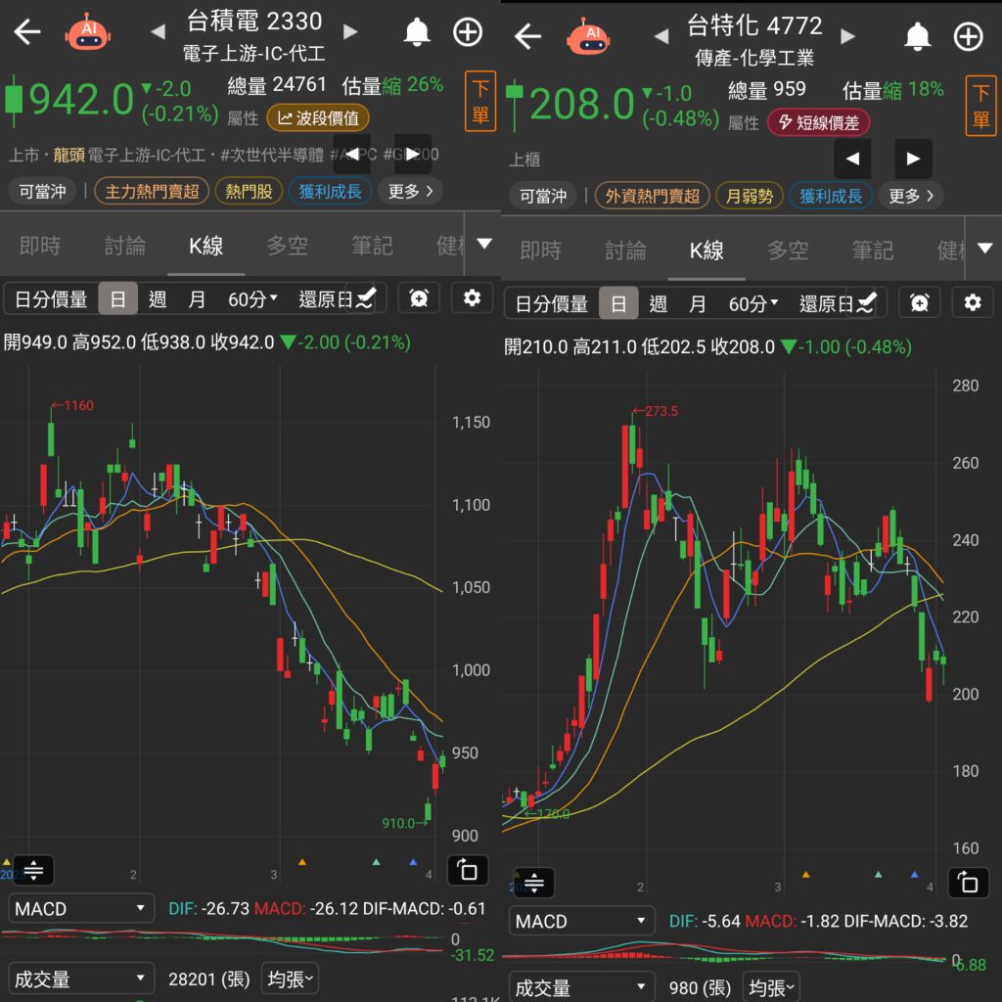Viewport: 1002px width, 1002px height.
Task: Tap the 短線價差 attribute tag for 台特化
Action: pos(818,122)
